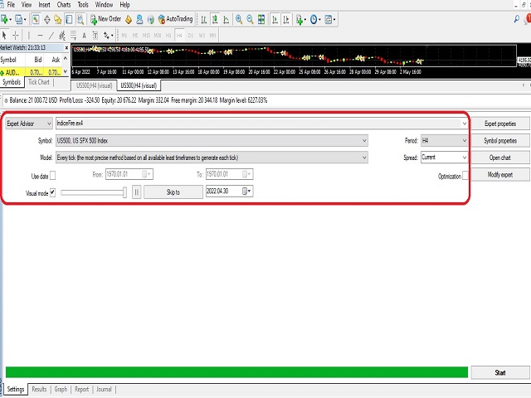
Task: Pause the visual test playback
Action: (x=136, y=192)
